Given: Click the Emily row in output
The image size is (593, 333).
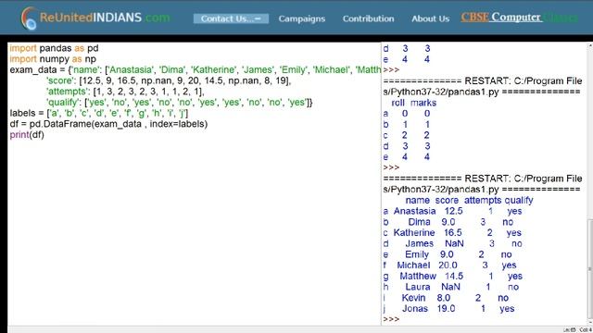Looking at the screenshot, I should click(x=448, y=254).
